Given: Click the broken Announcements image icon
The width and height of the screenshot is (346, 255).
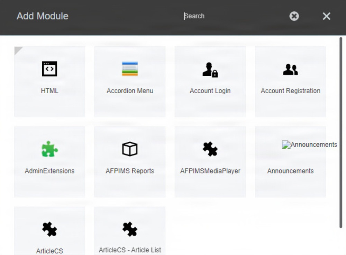Looking at the screenshot, I should coord(286,145).
